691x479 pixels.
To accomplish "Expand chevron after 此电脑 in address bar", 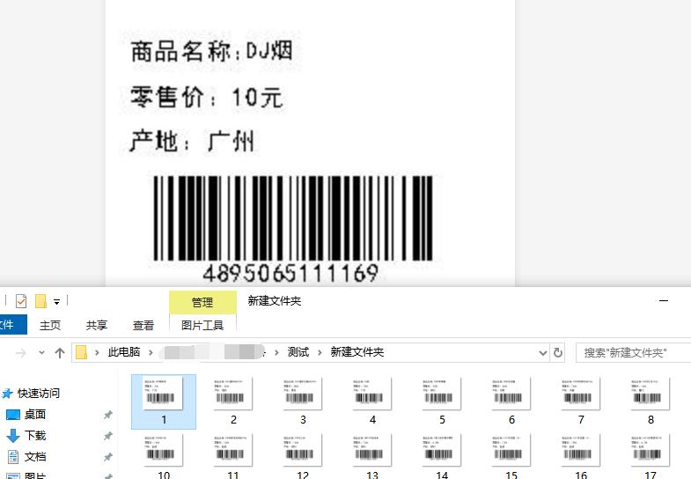I will click(x=151, y=352).
